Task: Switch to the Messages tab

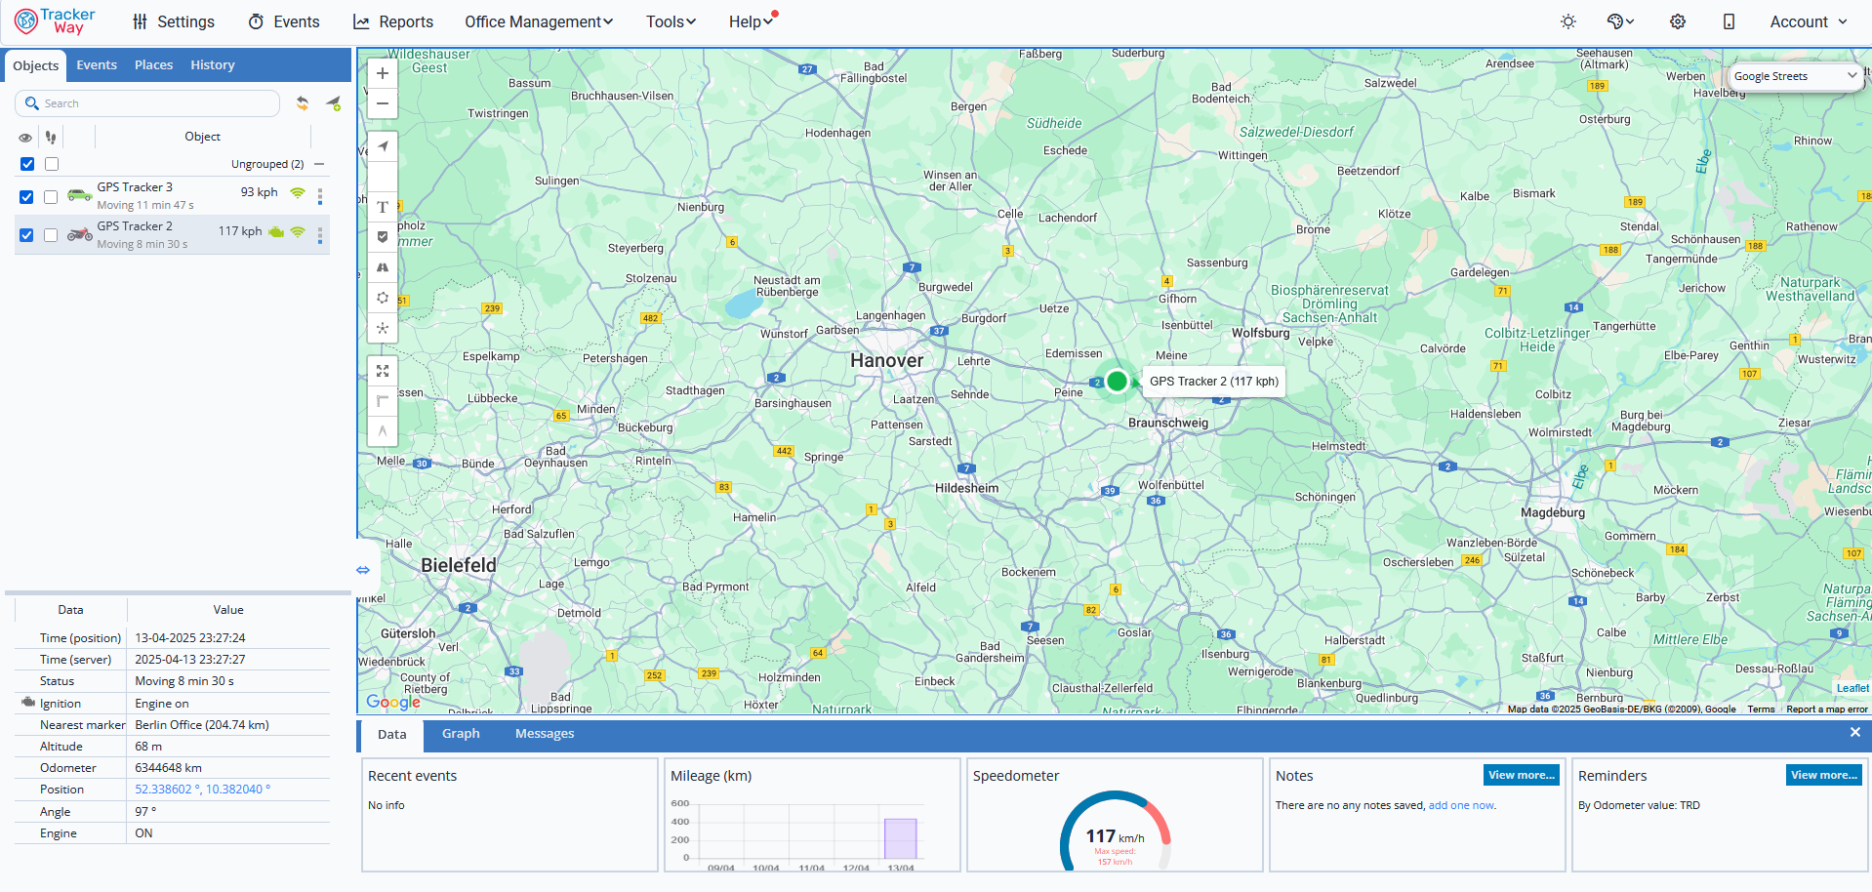Action: point(545,734)
